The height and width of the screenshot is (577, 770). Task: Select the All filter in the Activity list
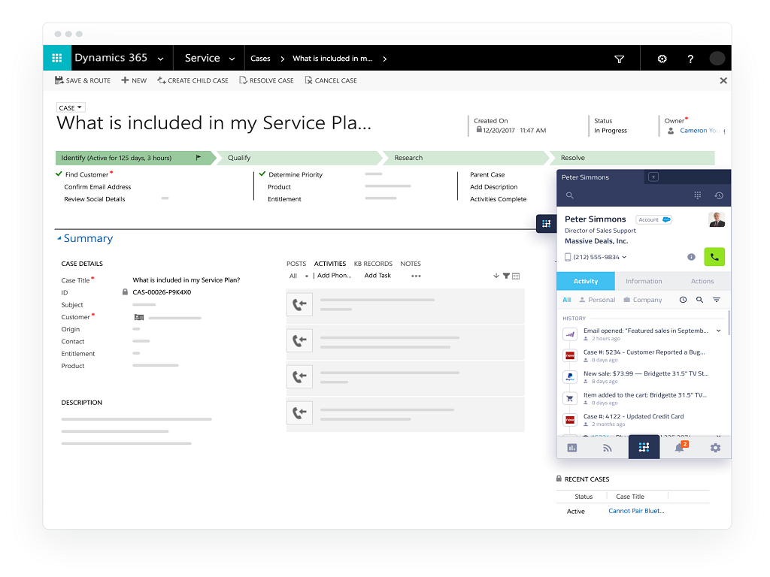tap(567, 300)
